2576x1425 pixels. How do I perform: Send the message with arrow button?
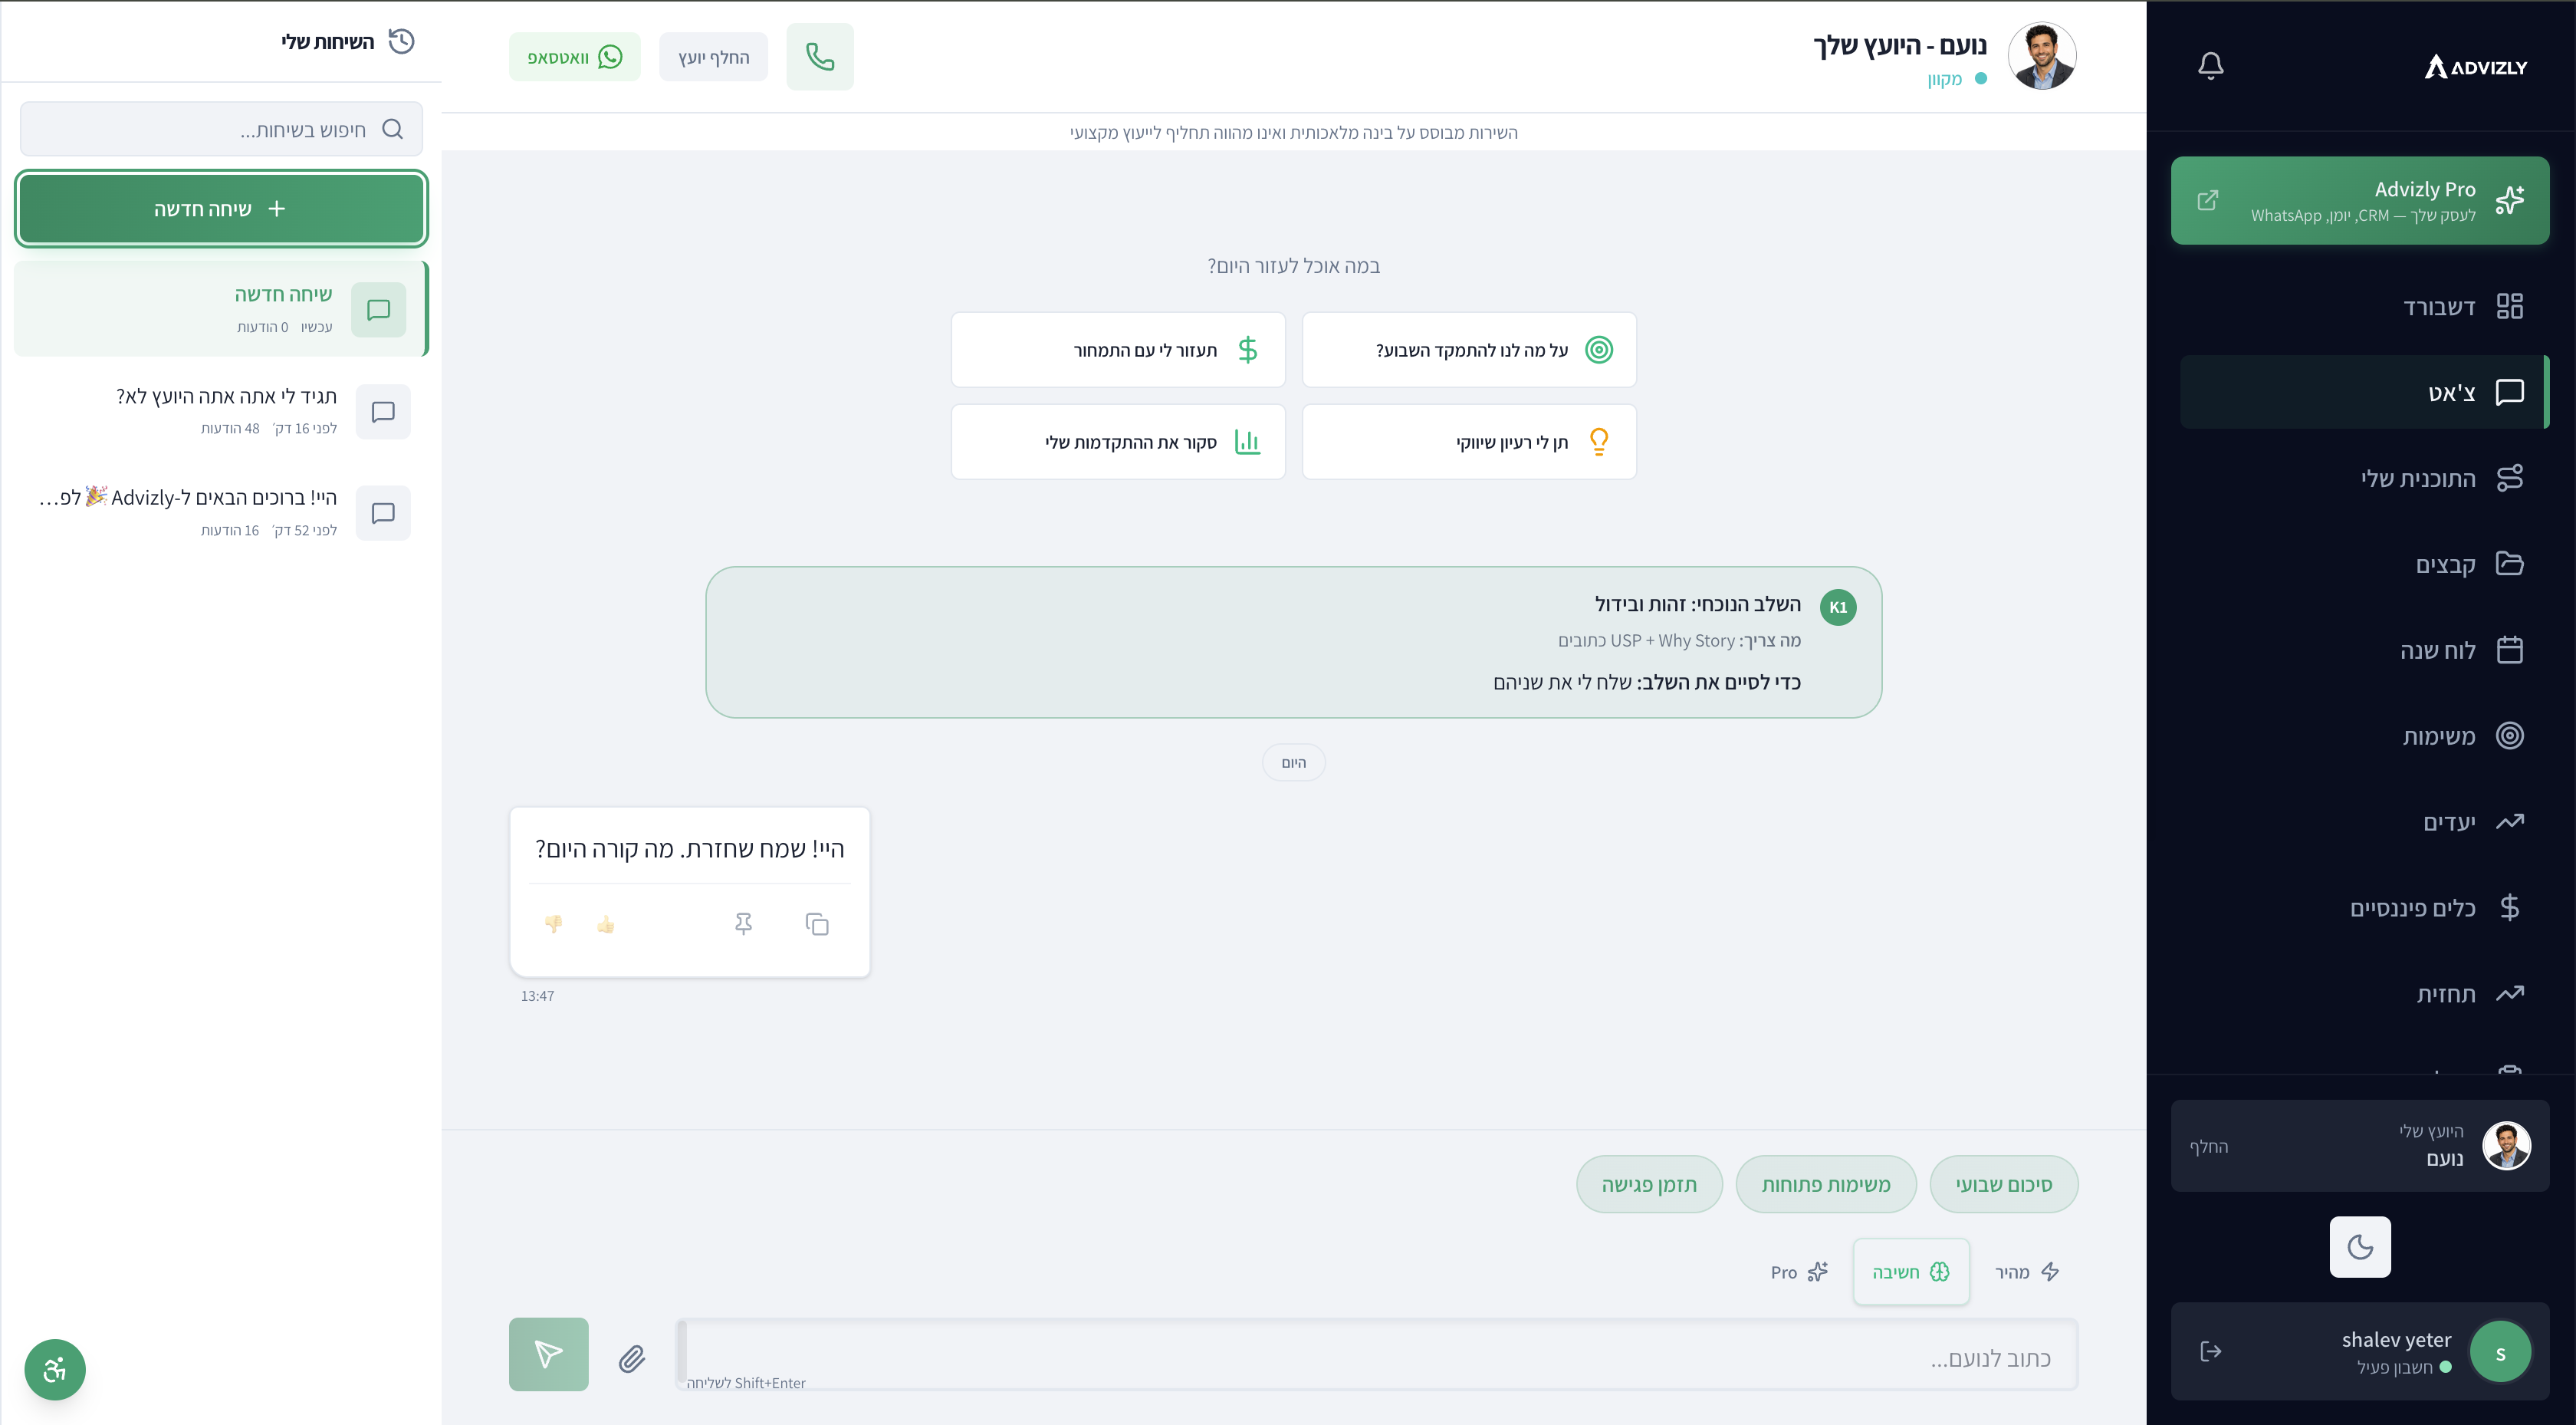click(548, 1355)
